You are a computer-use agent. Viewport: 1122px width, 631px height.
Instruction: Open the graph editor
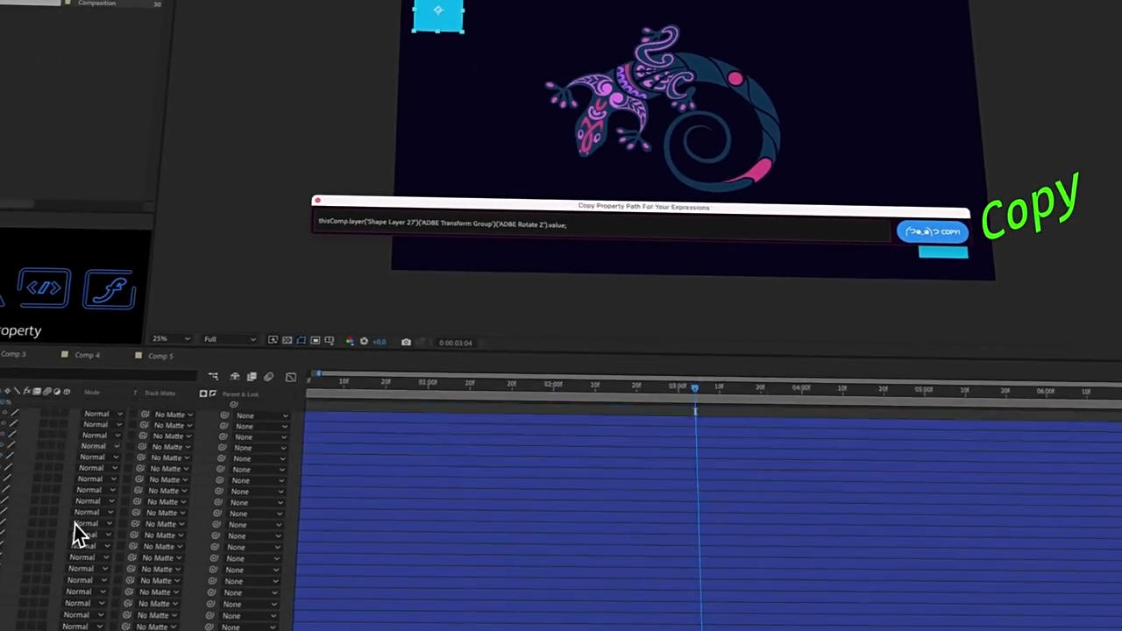pos(290,378)
